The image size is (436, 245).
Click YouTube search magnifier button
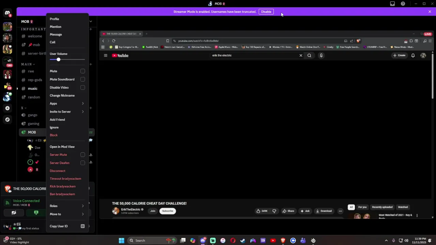click(x=309, y=55)
